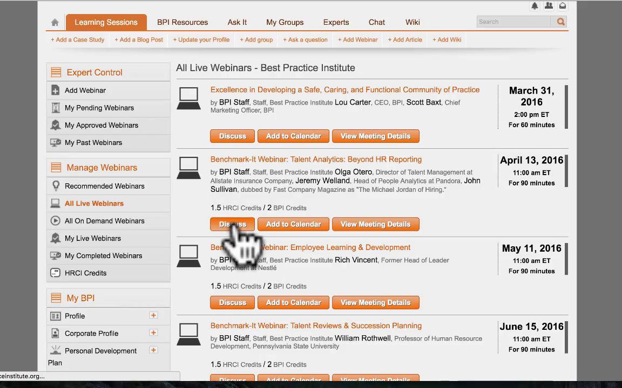Screen dimensions: 622x388
Task: Switch to Learning Sessions tab
Action: 106,22
